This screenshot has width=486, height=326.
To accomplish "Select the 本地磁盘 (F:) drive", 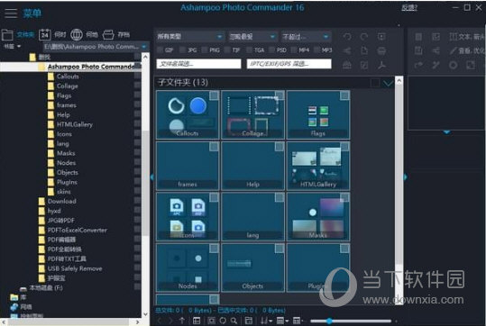I will [46, 288].
